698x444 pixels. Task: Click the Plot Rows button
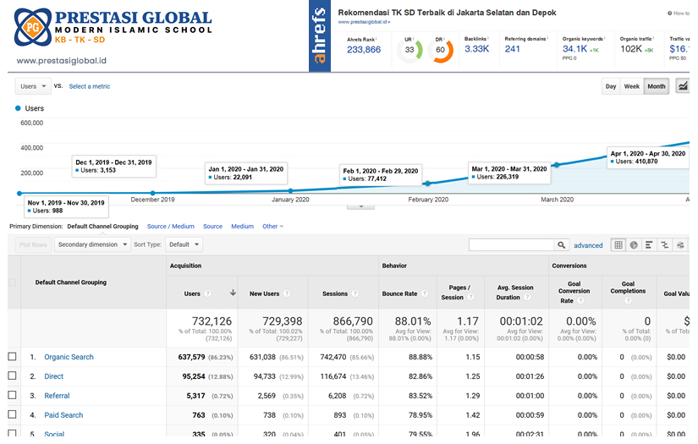coord(33,244)
